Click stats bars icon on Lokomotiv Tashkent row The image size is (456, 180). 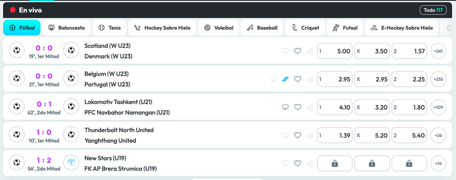pos(310,107)
